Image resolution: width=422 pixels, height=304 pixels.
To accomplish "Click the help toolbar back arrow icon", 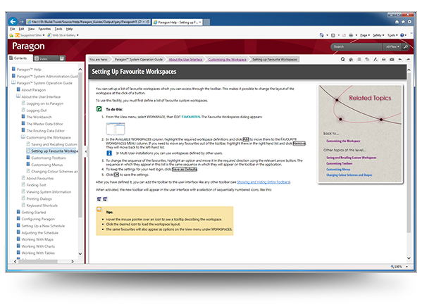I will pyautogui.click(x=400, y=59).
